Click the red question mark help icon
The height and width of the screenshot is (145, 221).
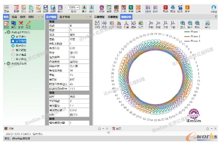(x=165, y=9)
